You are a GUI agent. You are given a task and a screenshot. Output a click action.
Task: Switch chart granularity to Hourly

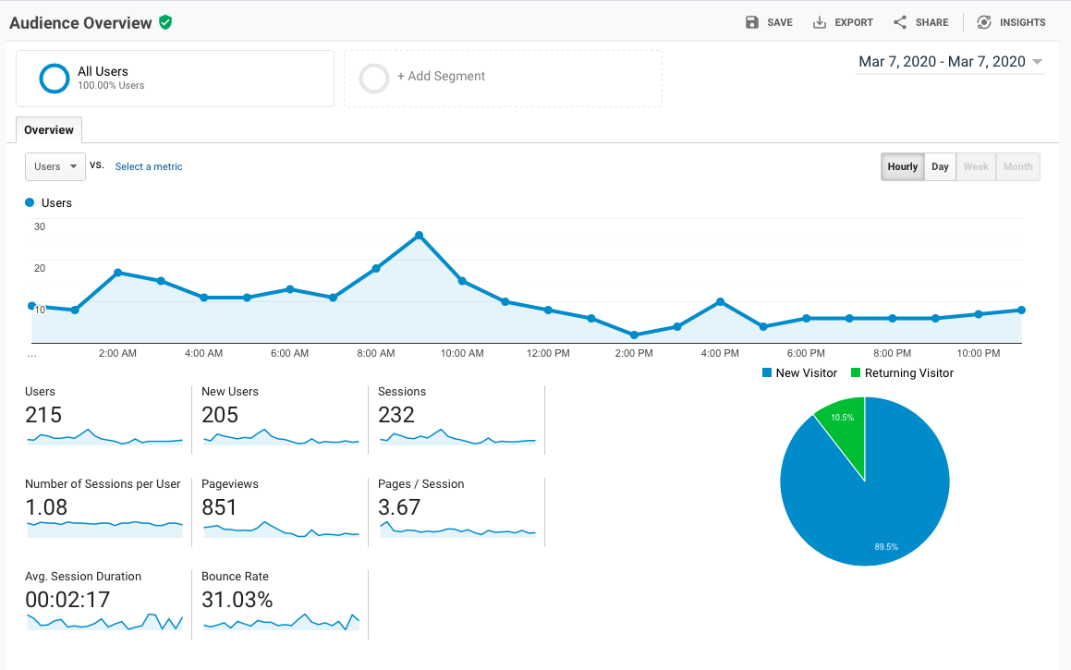click(x=902, y=167)
